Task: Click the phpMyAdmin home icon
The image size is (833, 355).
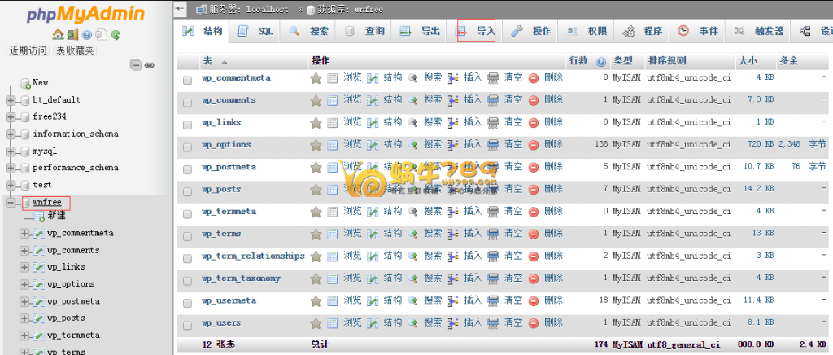Action: pos(57,35)
